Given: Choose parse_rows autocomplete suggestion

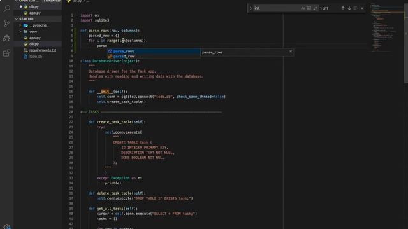Looking at the screenshot, I should pos(154,51).
